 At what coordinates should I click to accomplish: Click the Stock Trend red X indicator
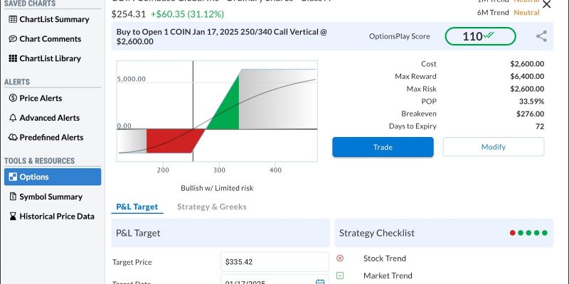pyautogui.click(x=340, y=258)
